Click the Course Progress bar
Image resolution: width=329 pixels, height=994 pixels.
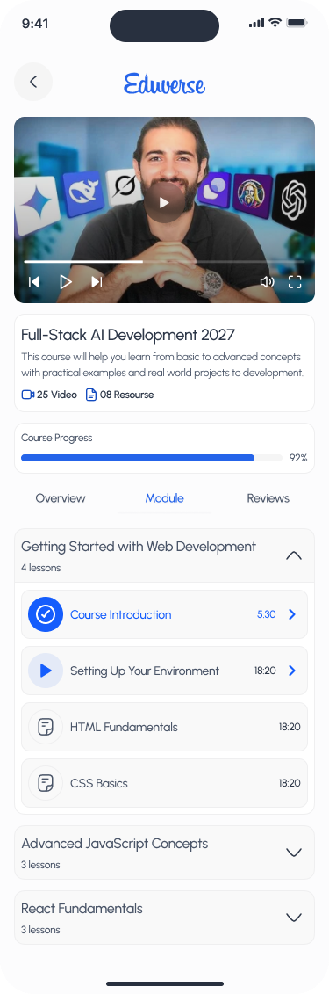click(152, 458)
